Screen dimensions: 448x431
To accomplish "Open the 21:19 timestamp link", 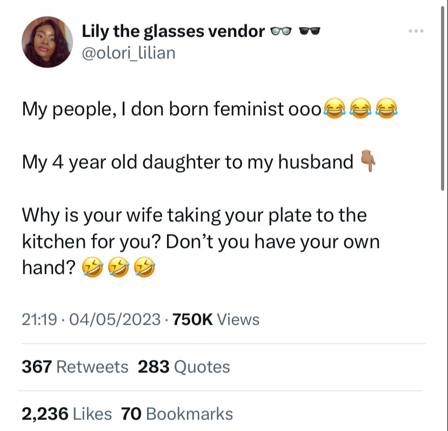I will tap(39, 319).
